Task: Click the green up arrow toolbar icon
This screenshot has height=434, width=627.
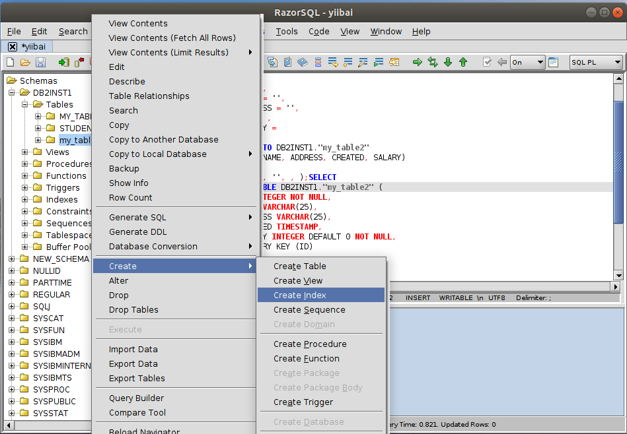Action: click(x=463, y=62)
